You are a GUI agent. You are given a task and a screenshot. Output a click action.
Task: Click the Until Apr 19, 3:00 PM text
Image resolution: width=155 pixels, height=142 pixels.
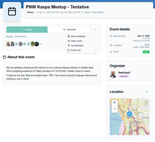(x=141, y=41)
